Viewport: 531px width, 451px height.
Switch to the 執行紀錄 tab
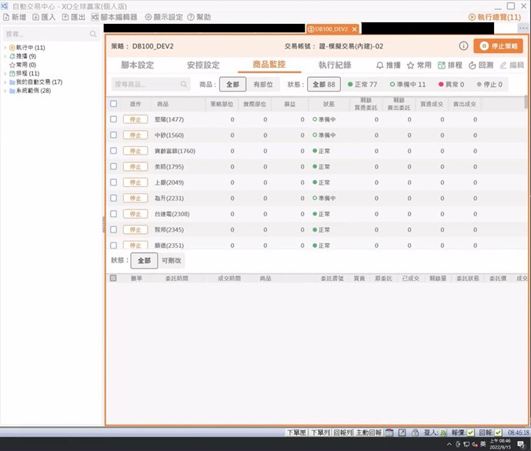(x=335, y=65)
